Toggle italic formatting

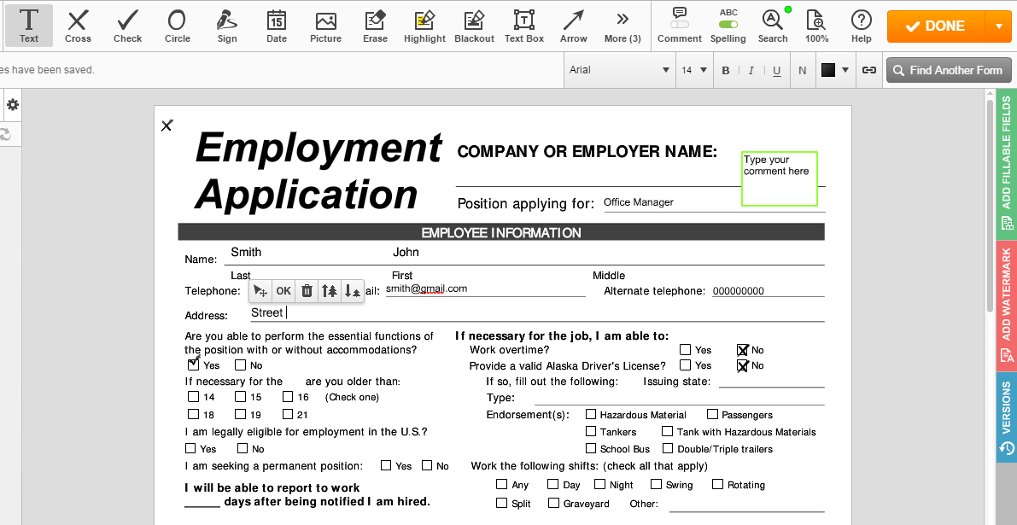click(751, 70)
